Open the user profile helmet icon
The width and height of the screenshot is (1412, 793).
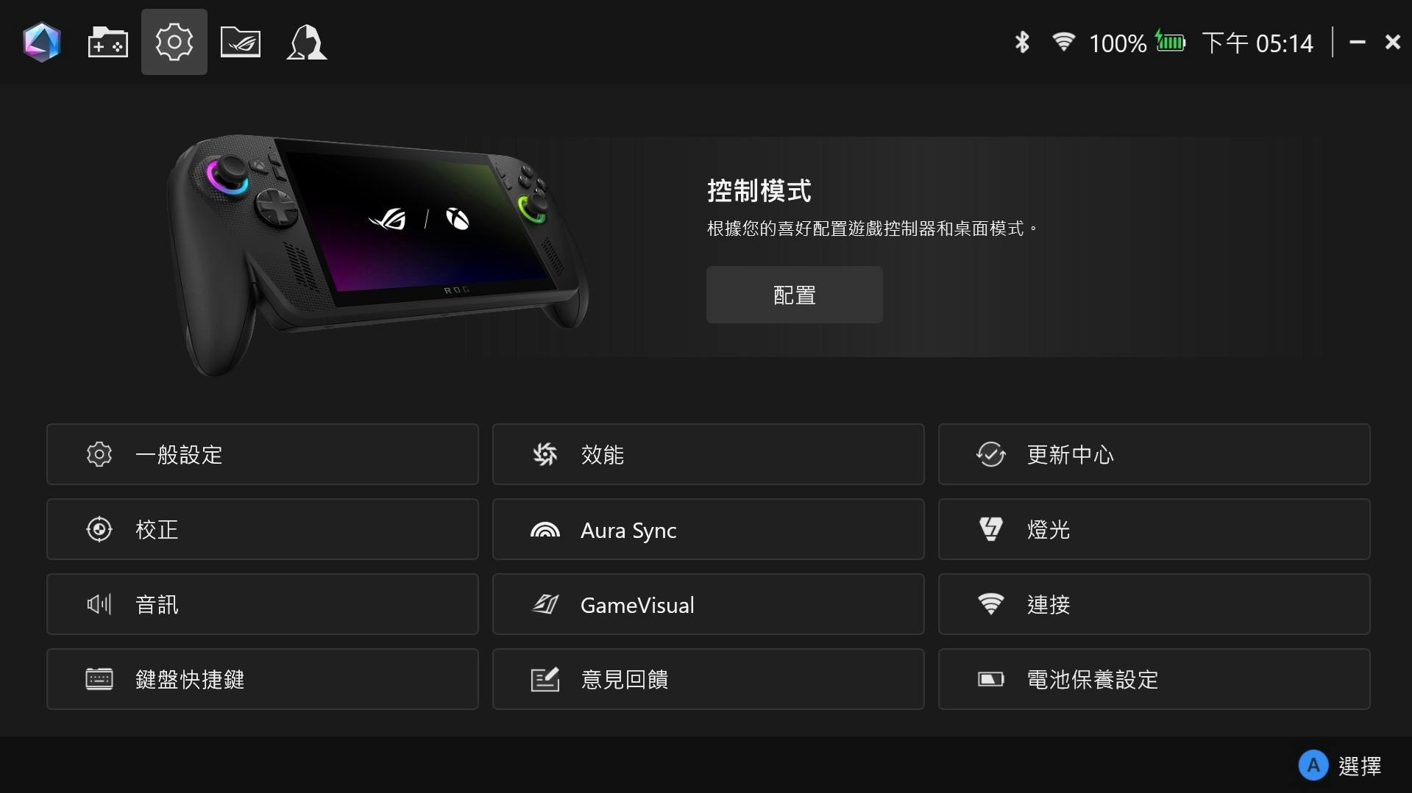coord(307,43)
